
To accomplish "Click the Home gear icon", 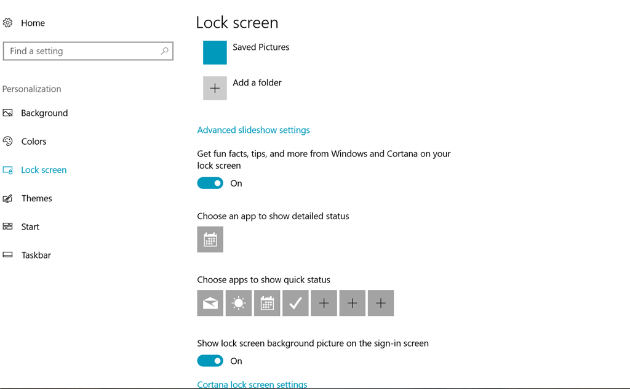I will point(7,23).
